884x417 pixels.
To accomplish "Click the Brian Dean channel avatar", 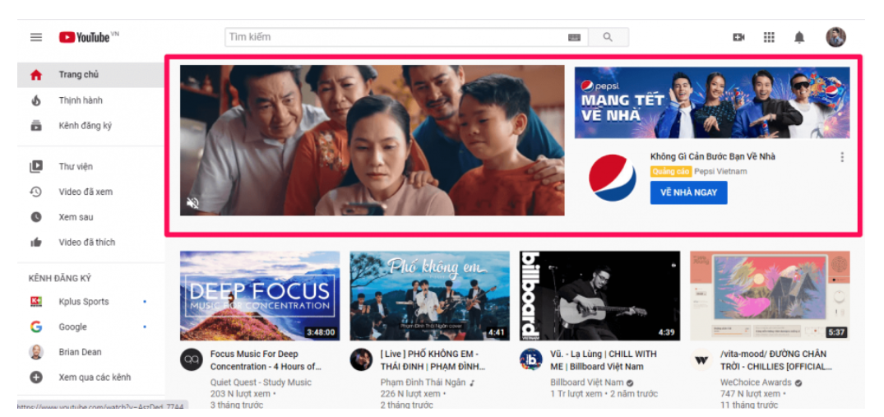I will pyautogui.click(x=36, y=352).
